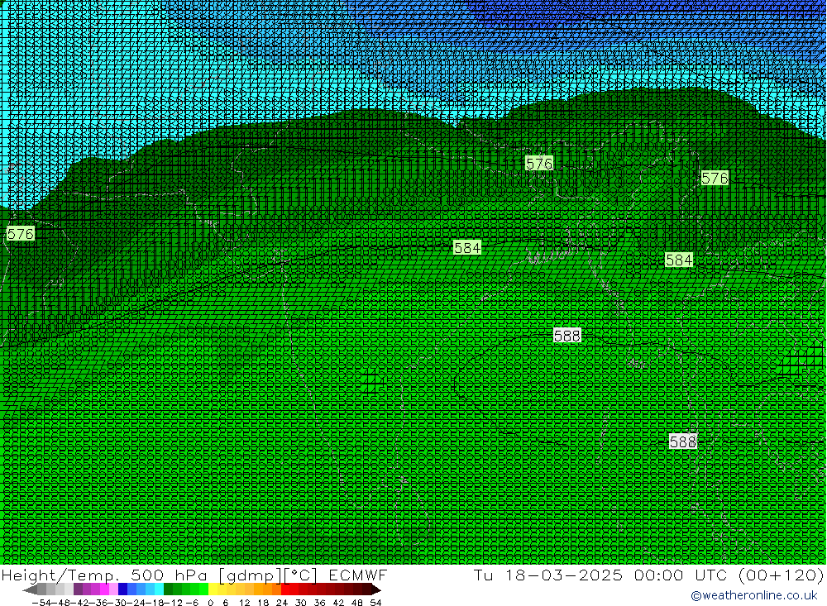
Task: Click the dark purple swatch in the legend
Action: tap(78, 589)
